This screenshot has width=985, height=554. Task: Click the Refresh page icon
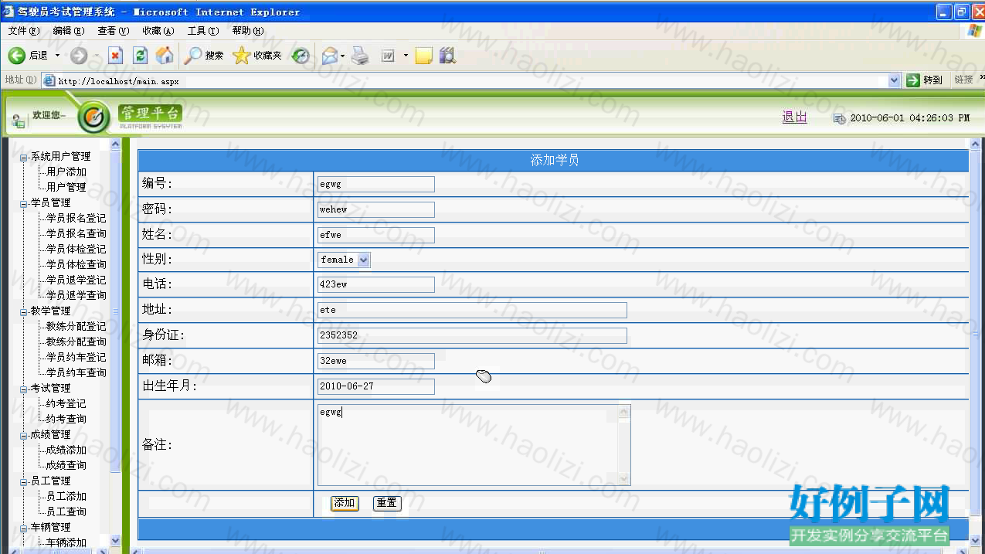click(x=140, y=56)
